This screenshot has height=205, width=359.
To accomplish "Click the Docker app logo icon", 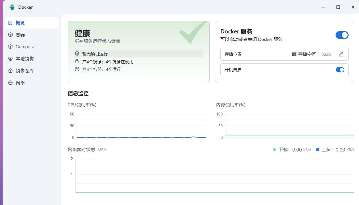I will [x=12, y=7].
